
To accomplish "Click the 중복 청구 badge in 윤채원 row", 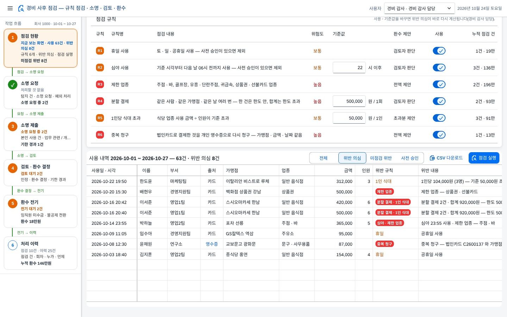I will (x=384, y=244).
